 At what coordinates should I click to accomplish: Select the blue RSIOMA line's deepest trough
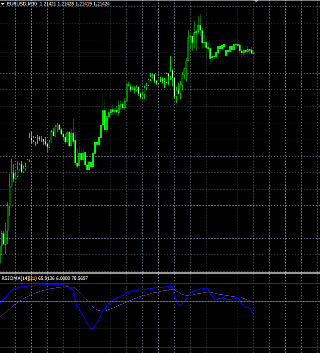click(x=91, y=328)
